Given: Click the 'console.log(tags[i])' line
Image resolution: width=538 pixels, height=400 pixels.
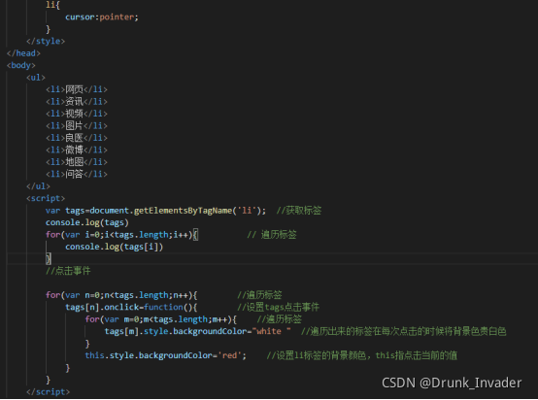Looking at the screenshot, I should [x=115, y=247].
